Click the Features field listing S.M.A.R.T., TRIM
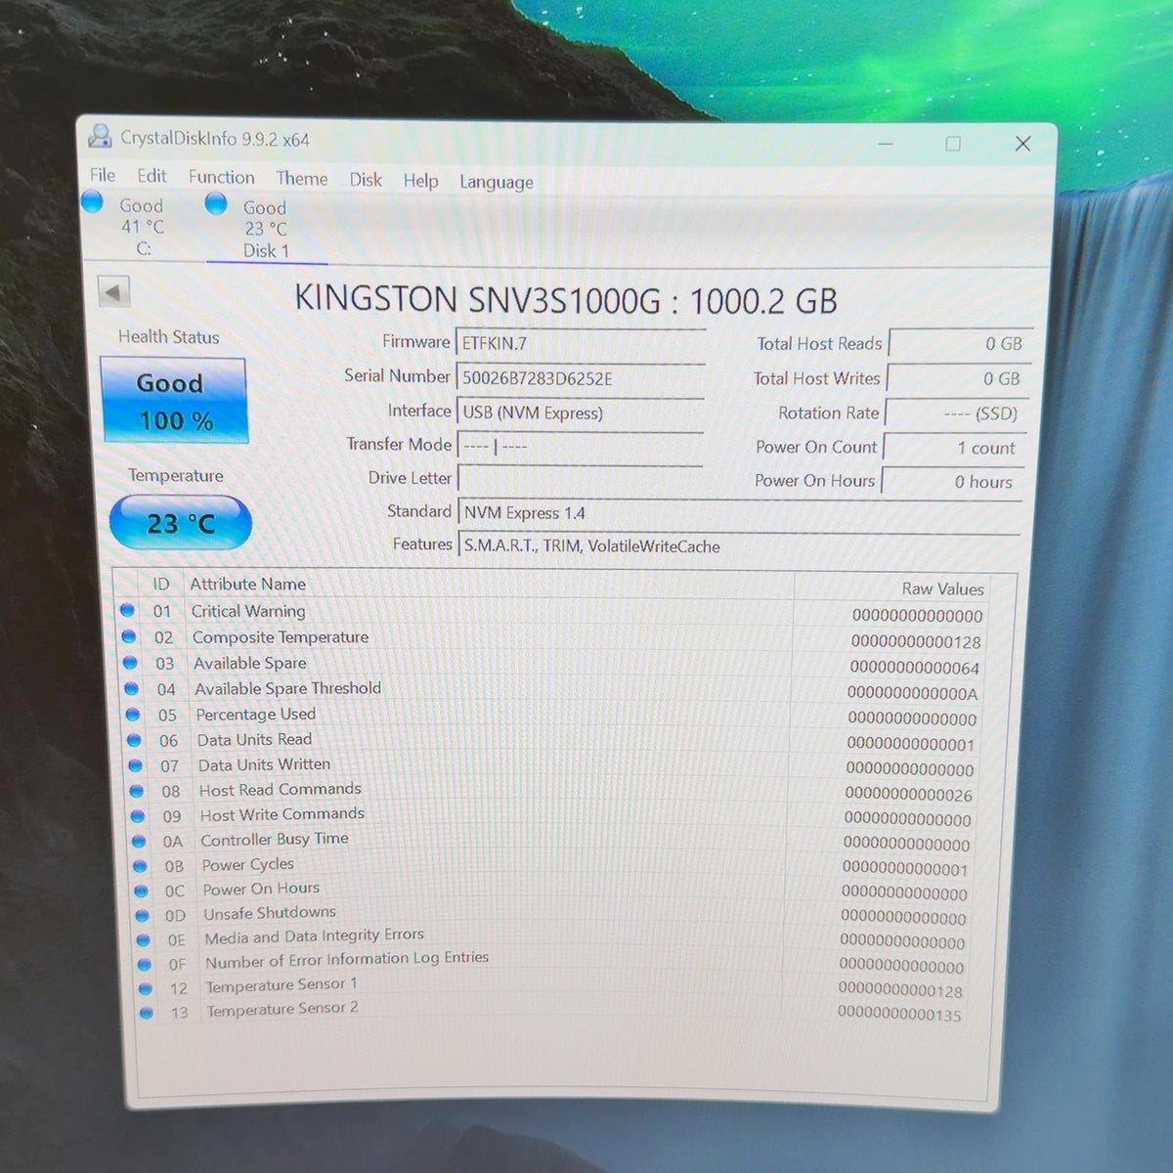Image resolution: width=1173 pixels, height=1173 pixels. coord(740,546)
